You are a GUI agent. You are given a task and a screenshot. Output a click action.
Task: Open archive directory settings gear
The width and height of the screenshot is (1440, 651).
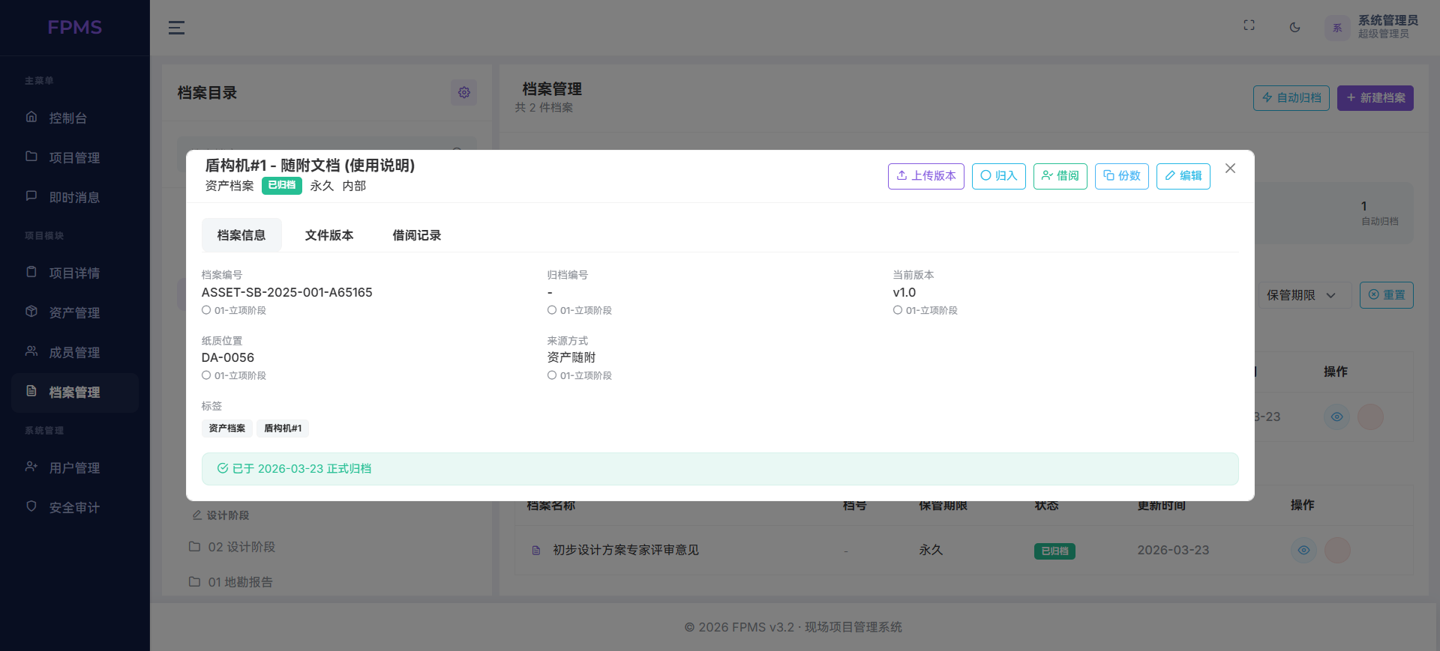(463, 92)
